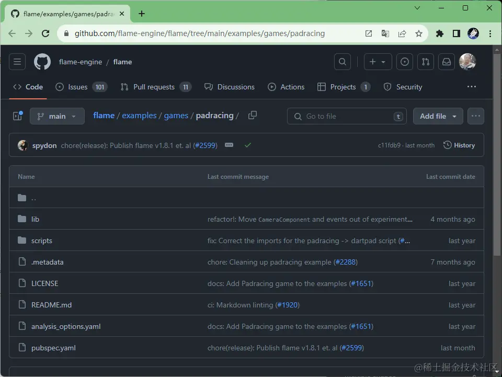Image resolution: width=502 pixels, height=377 pixels.
Task: Open GitHub homepage via Octocat logo
Action: tap(42, 62)
